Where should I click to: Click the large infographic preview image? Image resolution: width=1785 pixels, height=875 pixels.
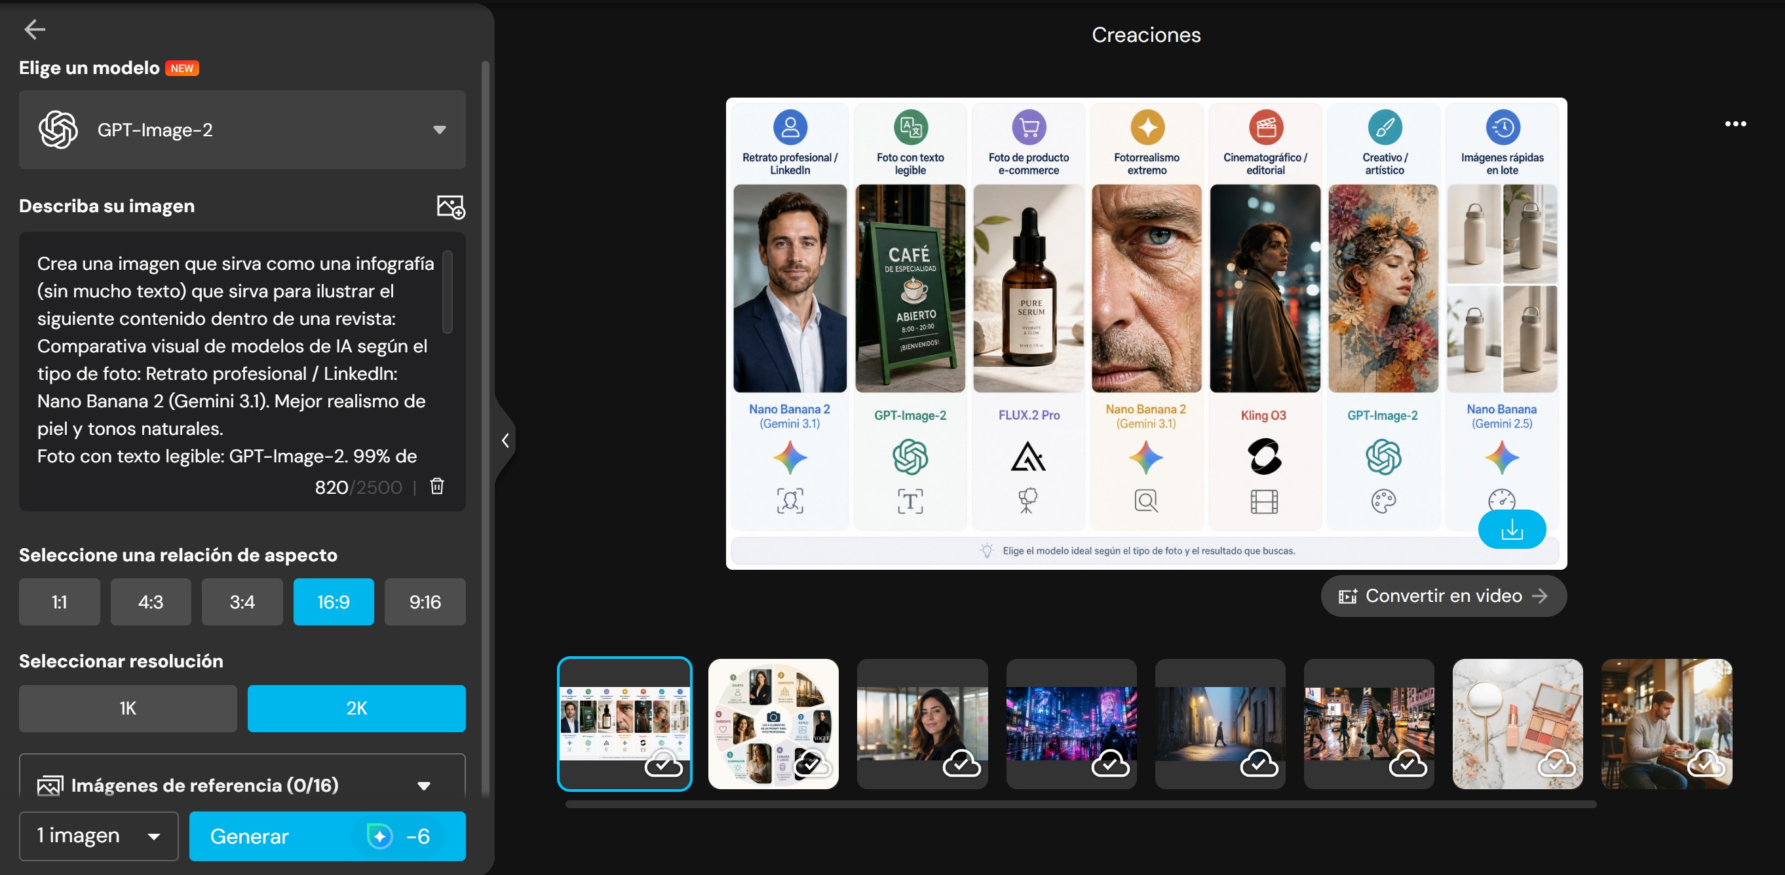(1146, 333)
